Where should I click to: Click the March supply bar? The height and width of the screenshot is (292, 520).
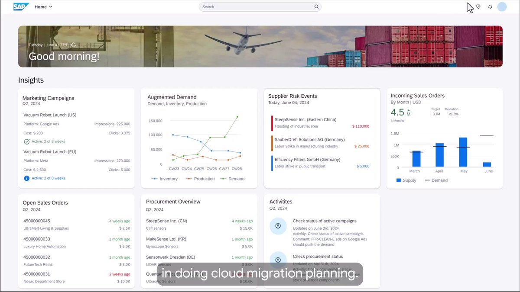click(x=416, y=158)
